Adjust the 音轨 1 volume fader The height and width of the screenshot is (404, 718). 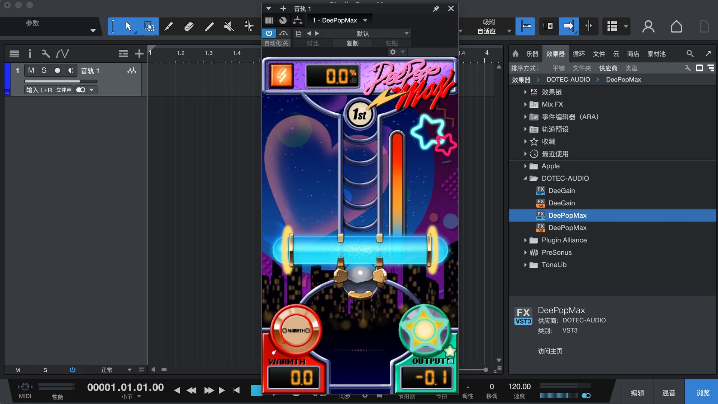point(61,81)
